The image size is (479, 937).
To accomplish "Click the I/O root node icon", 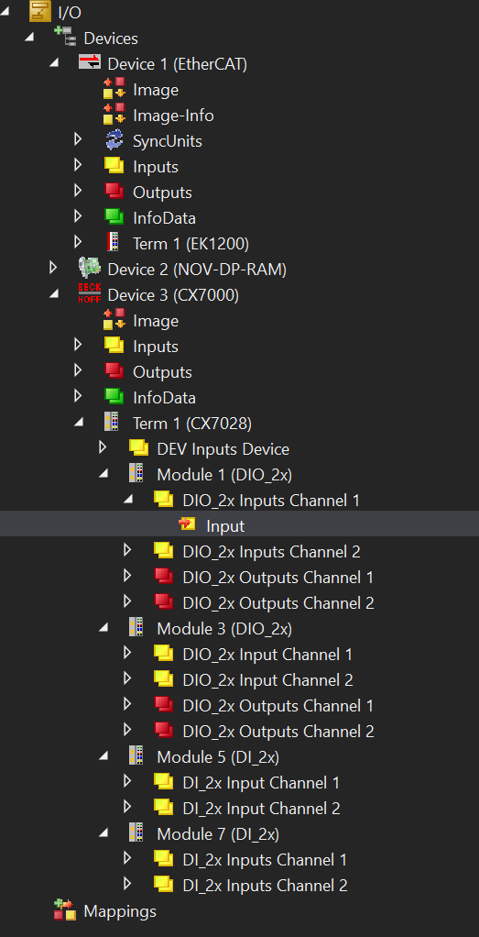I will pos(40,12).
